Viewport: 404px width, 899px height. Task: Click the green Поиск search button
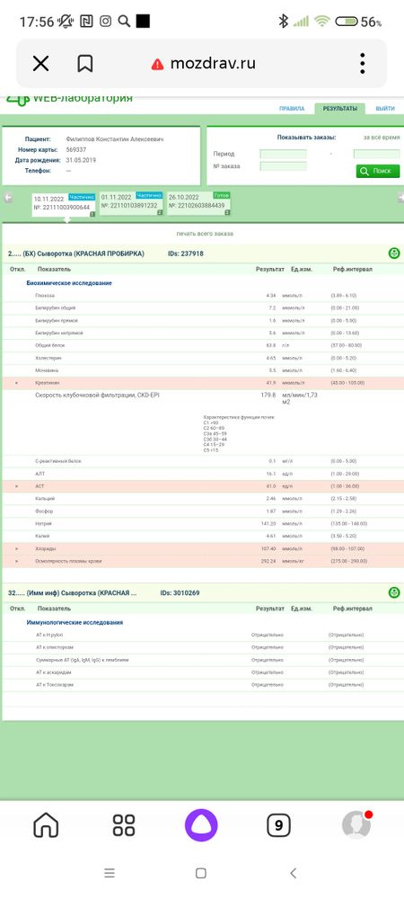pyautogui.click(x=378, y=171)
